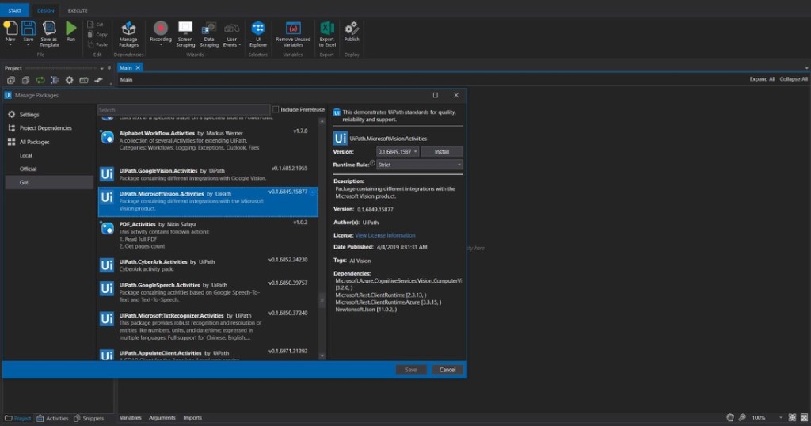811x426 pixels.
Task: Click the Cut icon in Edit group
Action: pyautogui.click(x=90, y=25)
